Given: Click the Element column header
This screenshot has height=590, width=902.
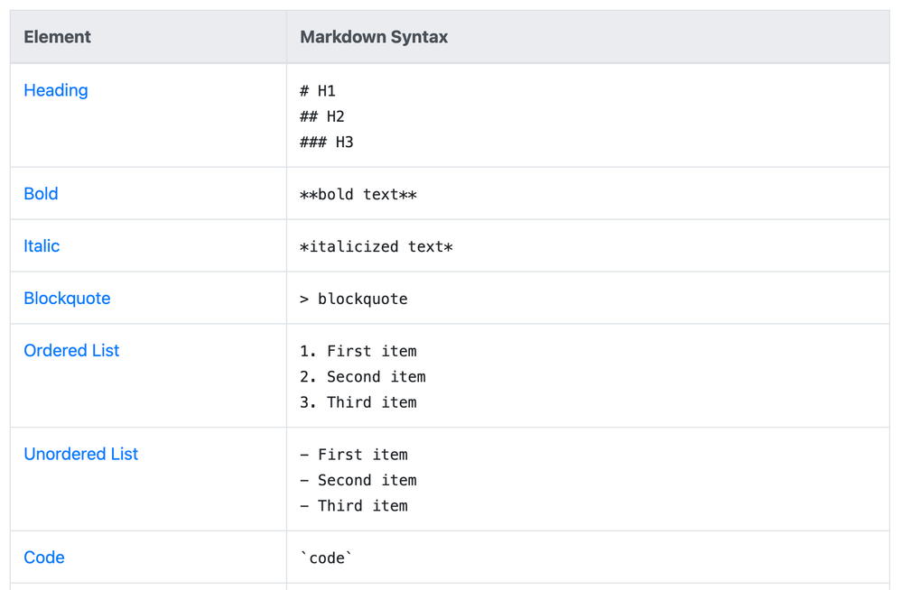Looking at the screenshot, I should coord(57,37).
